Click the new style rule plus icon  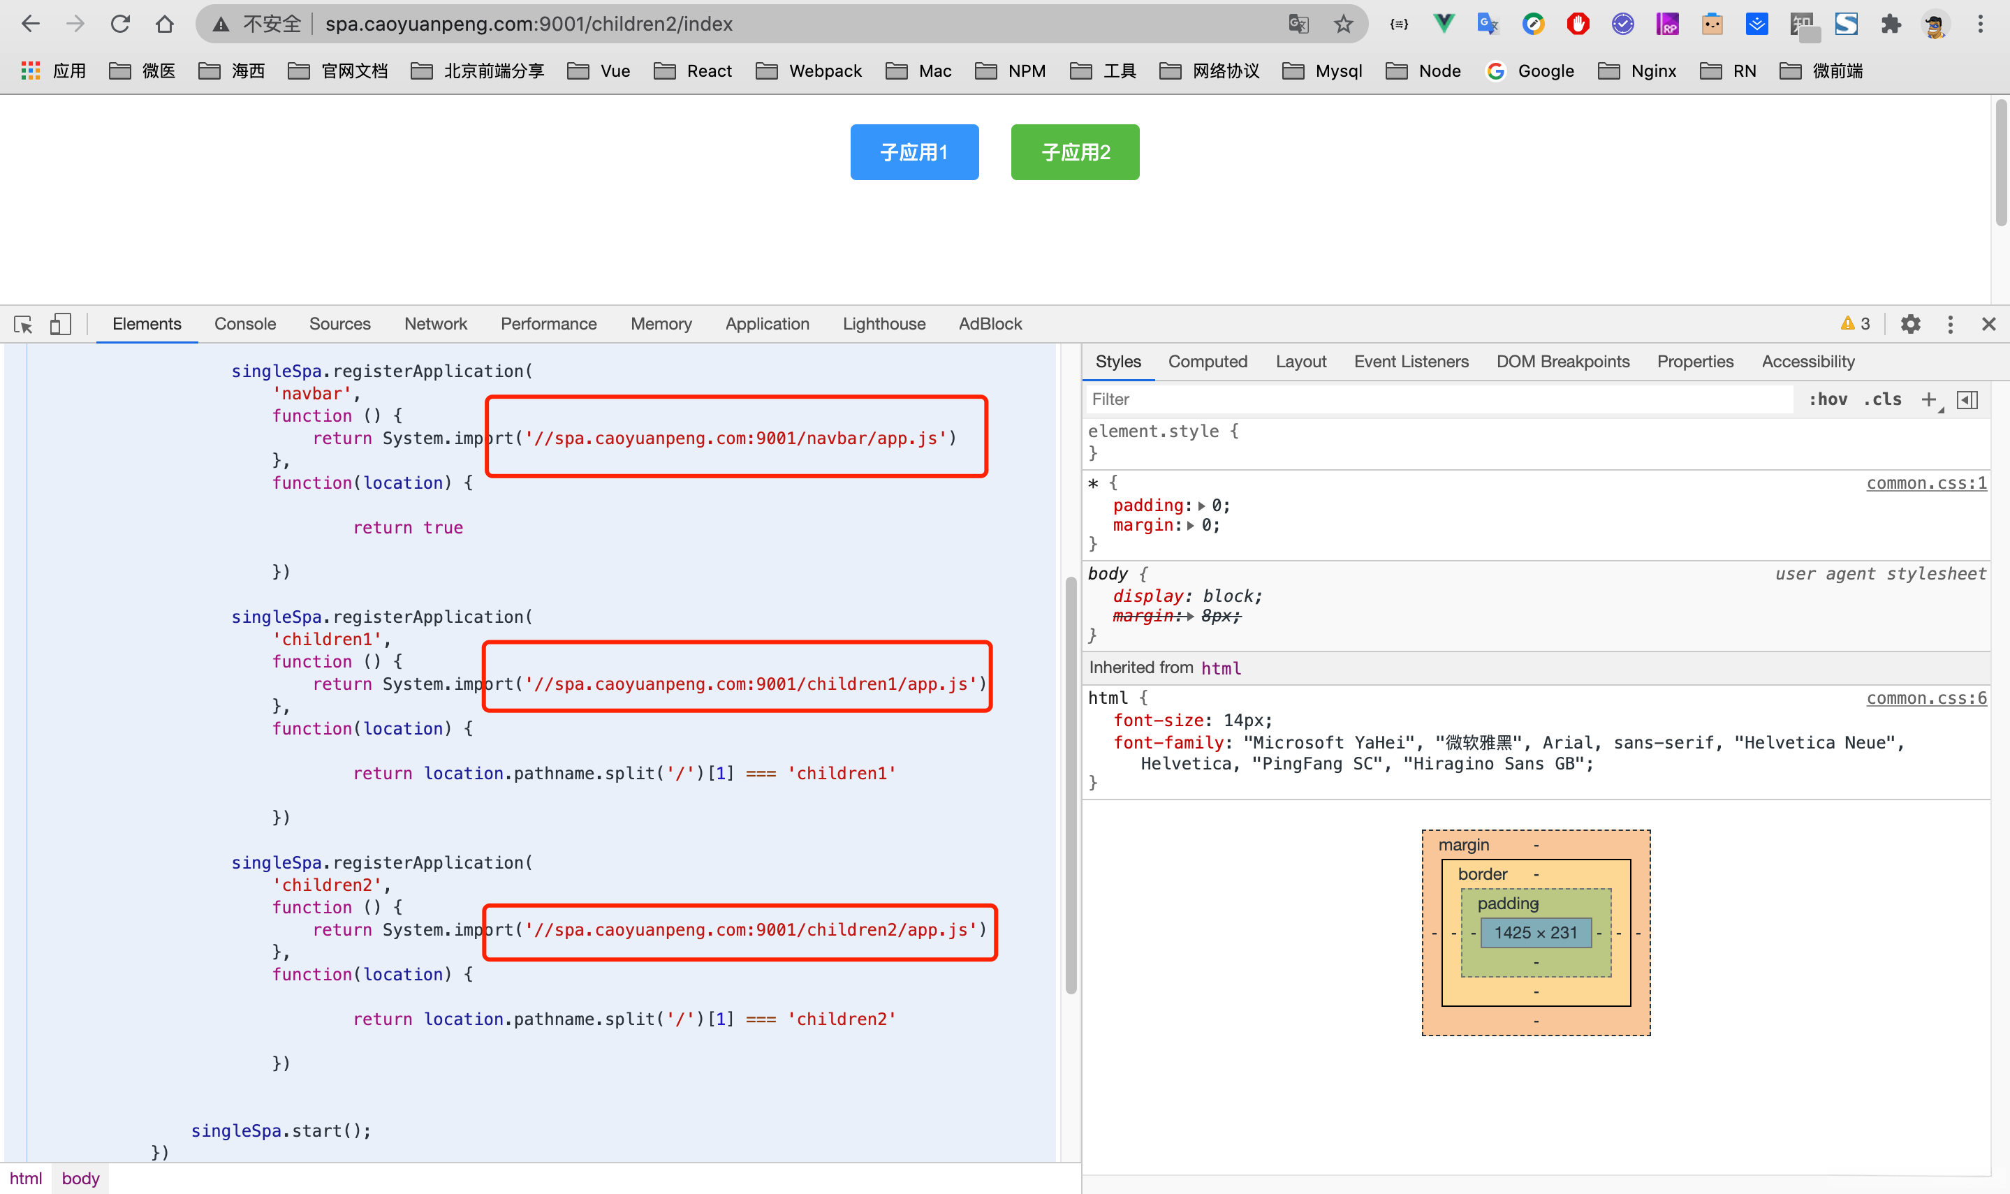click(x=1929, y=399)
